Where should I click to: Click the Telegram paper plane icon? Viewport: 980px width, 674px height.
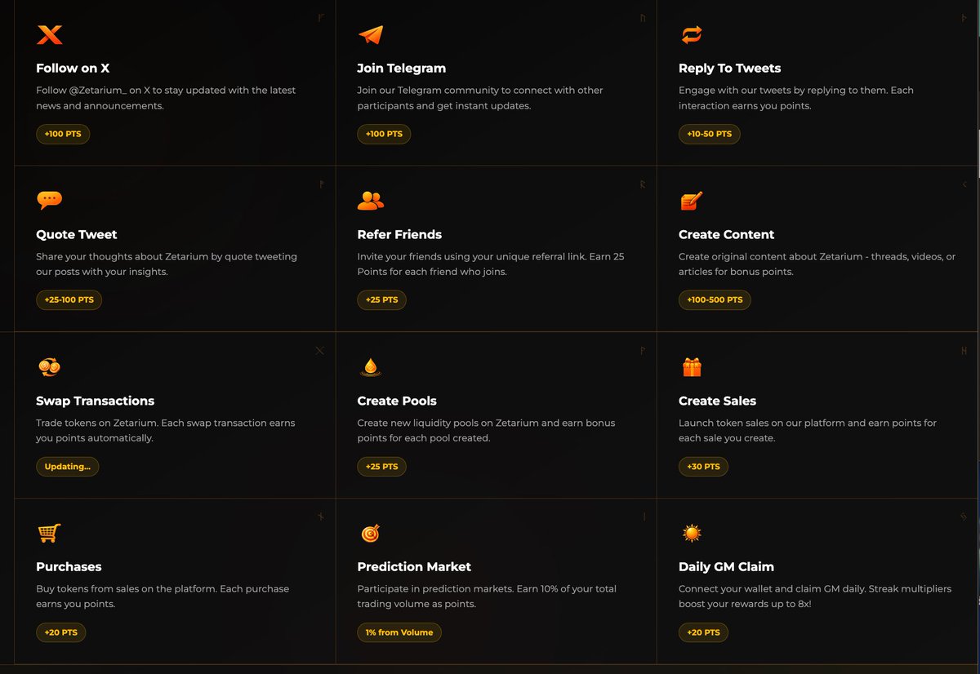(371, 35)
